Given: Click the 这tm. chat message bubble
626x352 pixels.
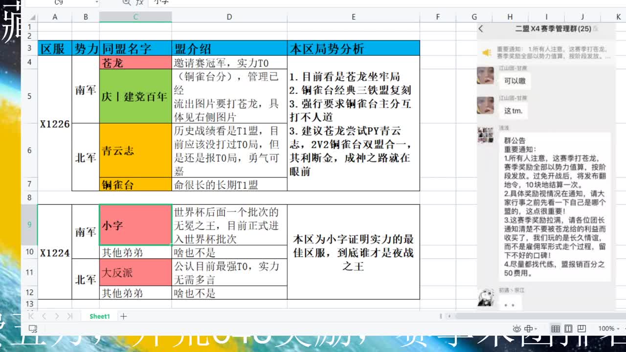Looking at the screenshot, I should pyautogui.click(x=514, y=111).
